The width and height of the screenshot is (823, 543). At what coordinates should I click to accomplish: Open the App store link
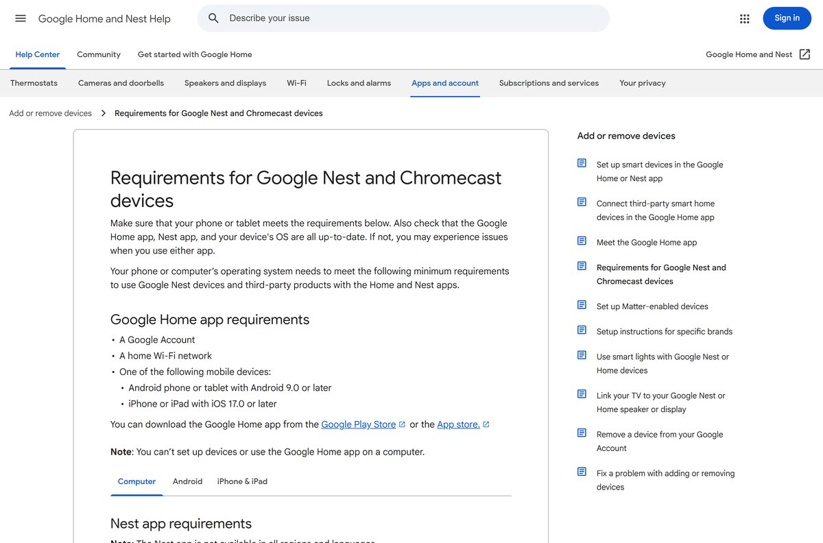click(458, 424)
